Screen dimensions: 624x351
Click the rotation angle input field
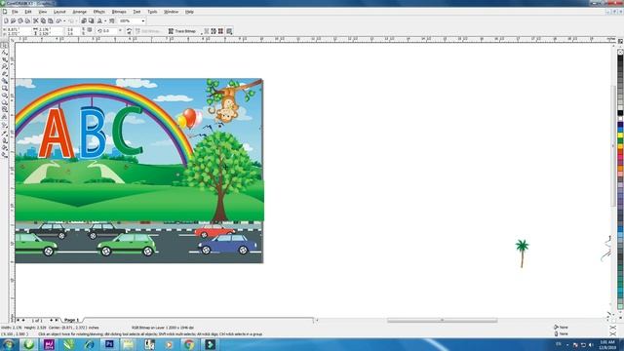110,30
